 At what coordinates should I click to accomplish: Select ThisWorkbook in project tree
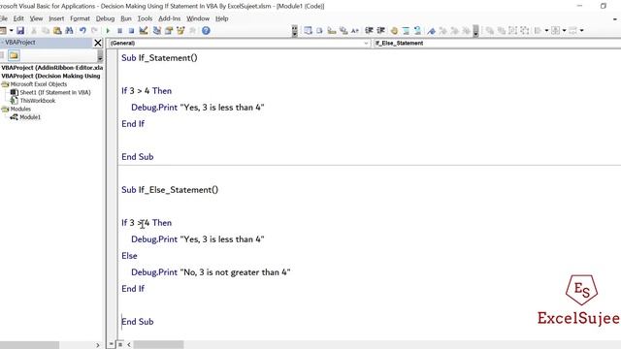tap(38, 101)
